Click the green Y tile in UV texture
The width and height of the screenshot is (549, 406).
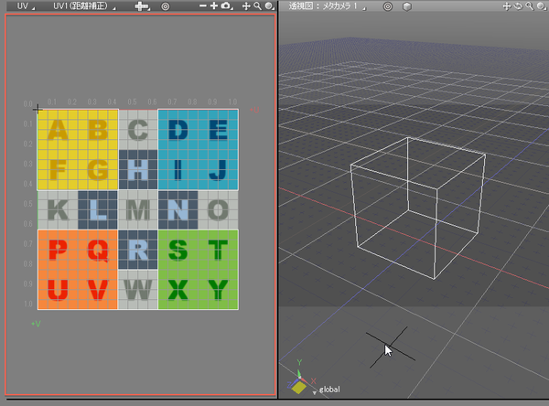pos(217,290)
